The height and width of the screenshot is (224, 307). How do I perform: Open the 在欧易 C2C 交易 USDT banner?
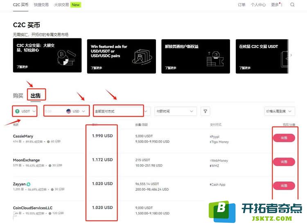[262, 57]
